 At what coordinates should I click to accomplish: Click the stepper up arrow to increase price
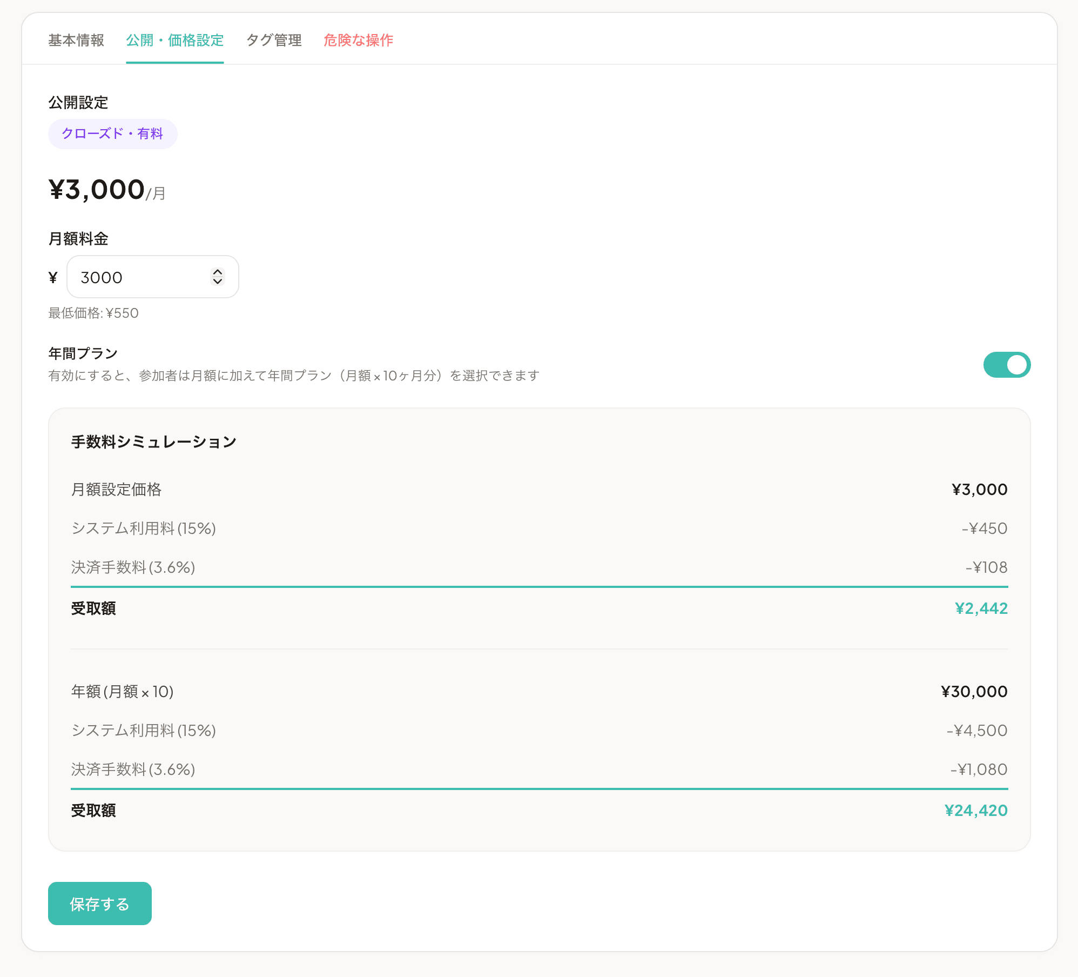[x=218, y=272]
